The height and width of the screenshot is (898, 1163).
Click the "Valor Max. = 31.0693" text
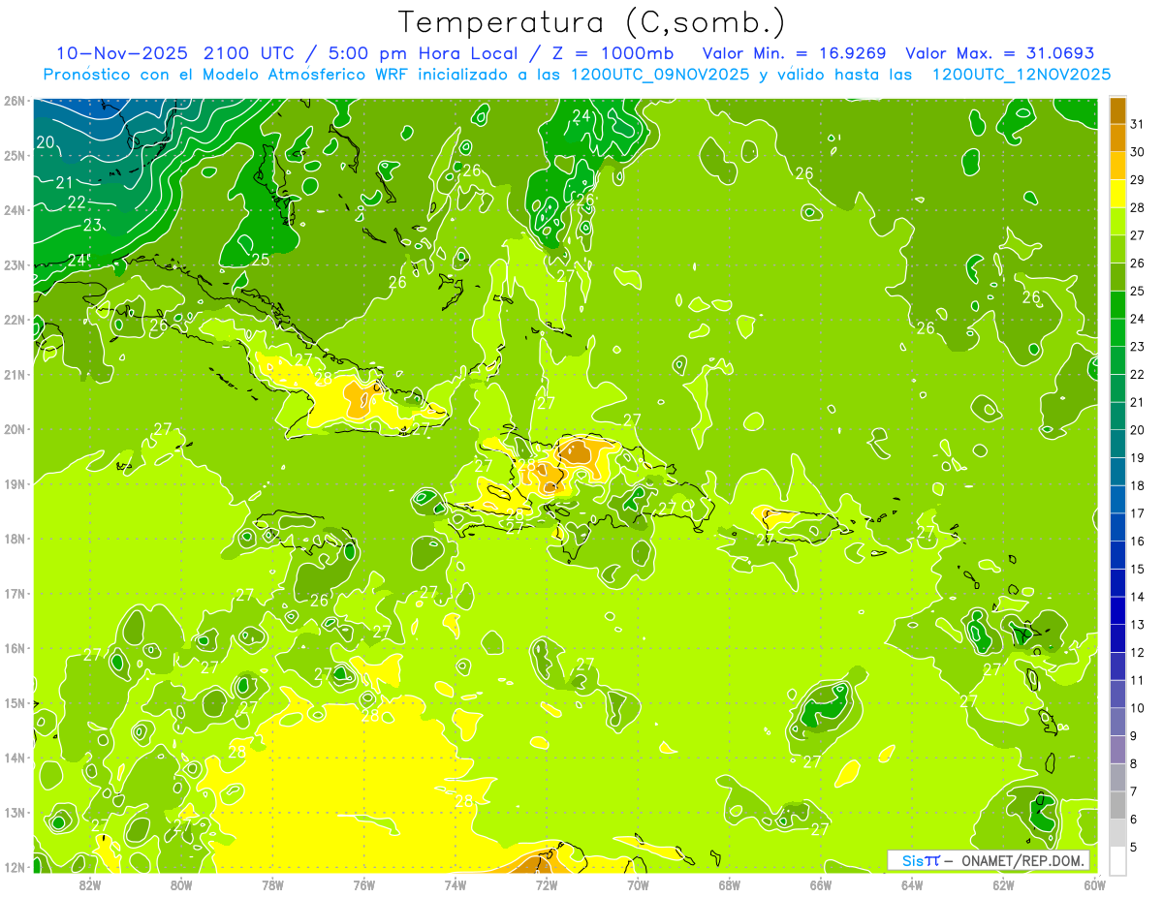point(1000,53)
